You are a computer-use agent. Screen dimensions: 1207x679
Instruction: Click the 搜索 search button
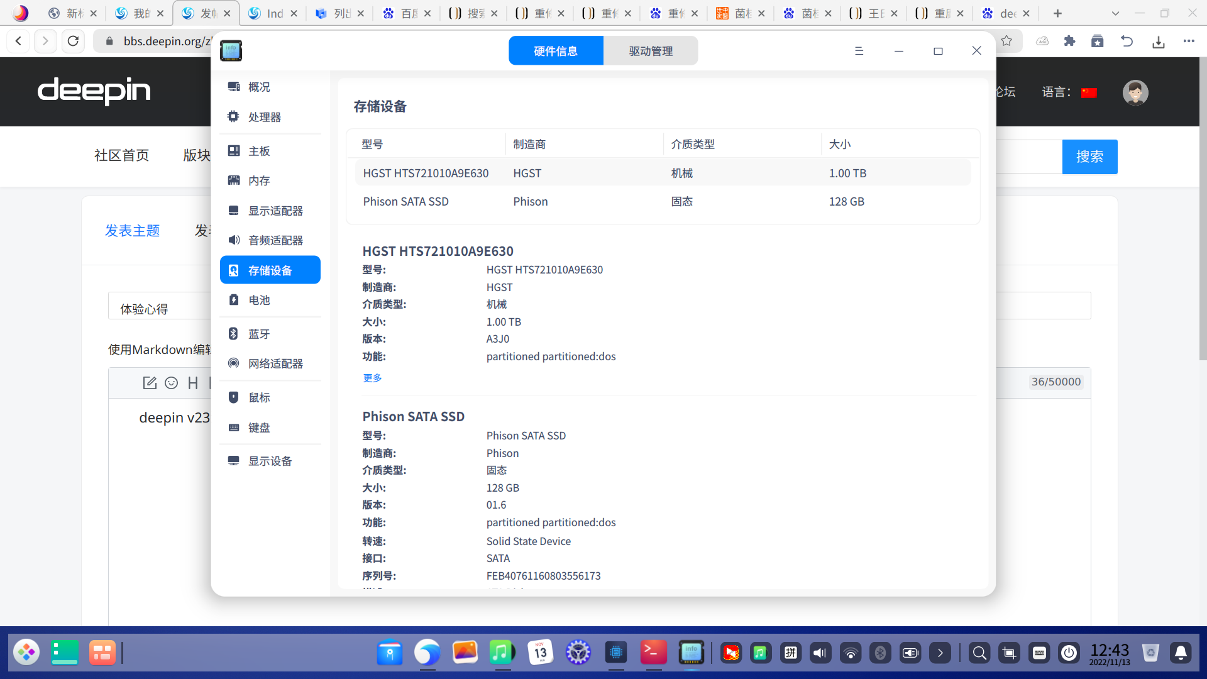[1089, 157]
